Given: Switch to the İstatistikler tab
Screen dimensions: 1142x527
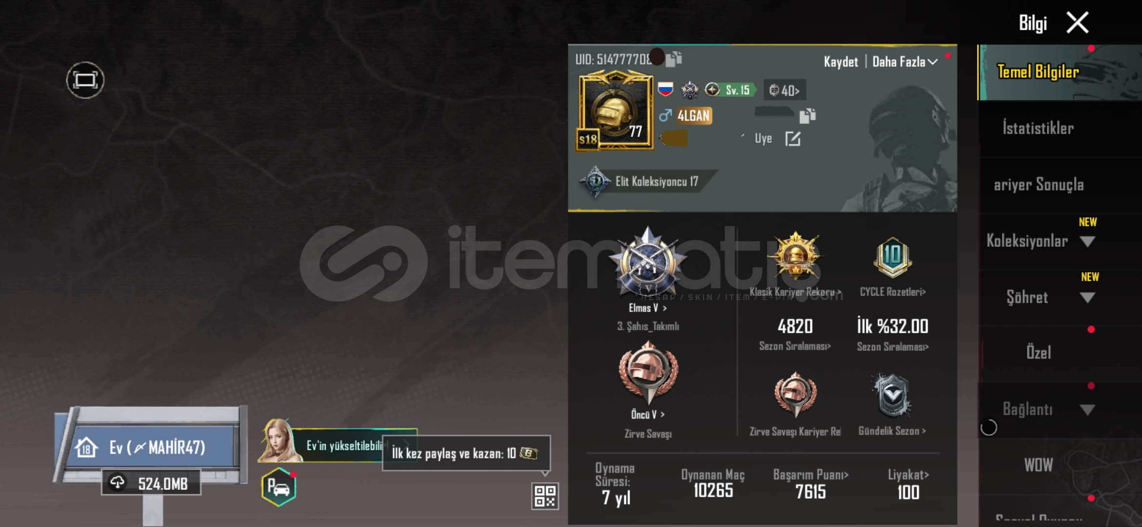Looking at the screenshot, I should (1039, 128).
